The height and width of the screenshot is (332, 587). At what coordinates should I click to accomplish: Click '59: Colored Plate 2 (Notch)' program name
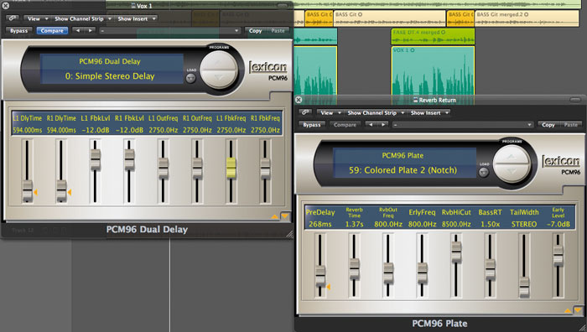(403, 170)
